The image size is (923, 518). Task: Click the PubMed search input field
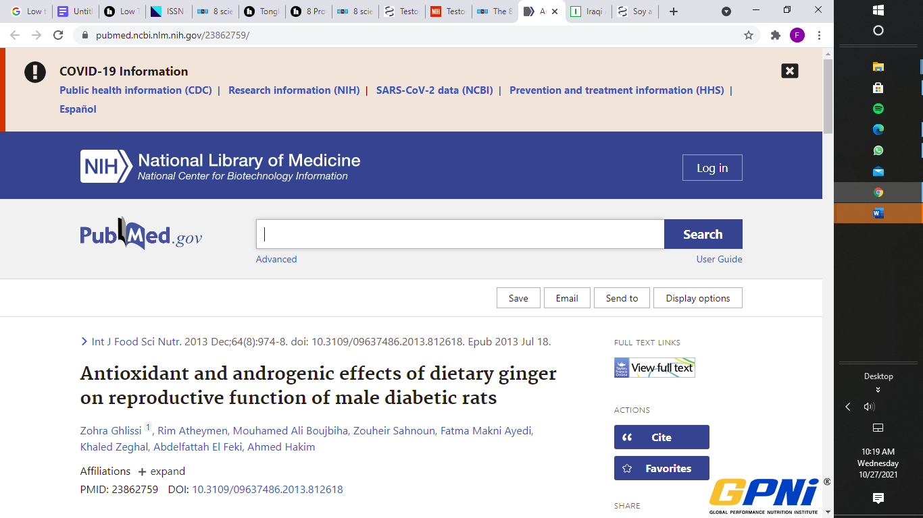click(x=459, y=234)
